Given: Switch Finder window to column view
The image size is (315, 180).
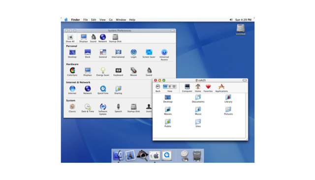Looking at the screenshot, I should click(174, 87).
